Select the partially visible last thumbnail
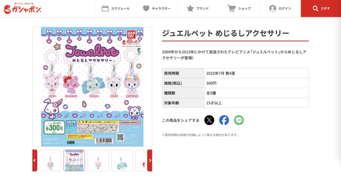 coord(140,160)
